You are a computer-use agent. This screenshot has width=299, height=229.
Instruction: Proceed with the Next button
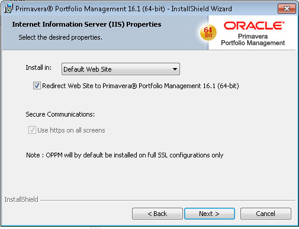click(210, 214)
